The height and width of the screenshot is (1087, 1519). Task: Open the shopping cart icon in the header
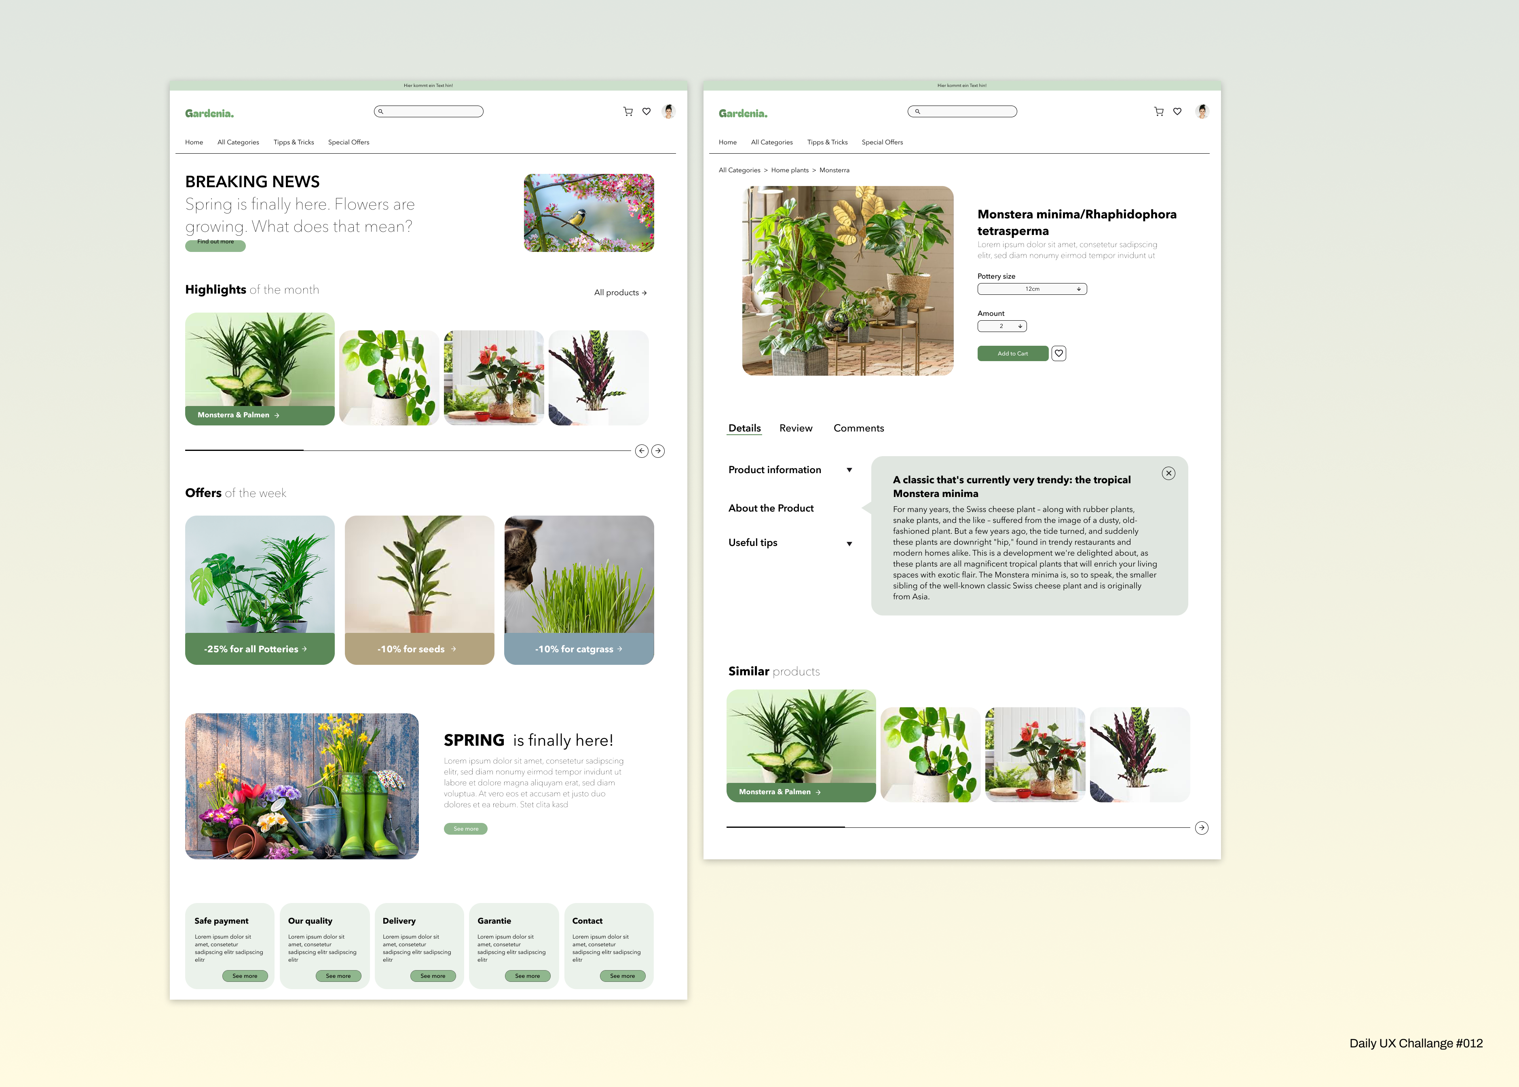(x=627, y=112)
